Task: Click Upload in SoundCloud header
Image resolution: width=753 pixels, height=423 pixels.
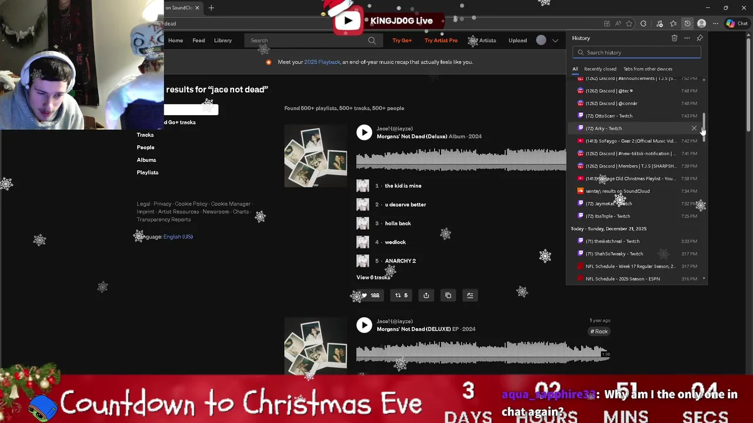Action: 518,41
